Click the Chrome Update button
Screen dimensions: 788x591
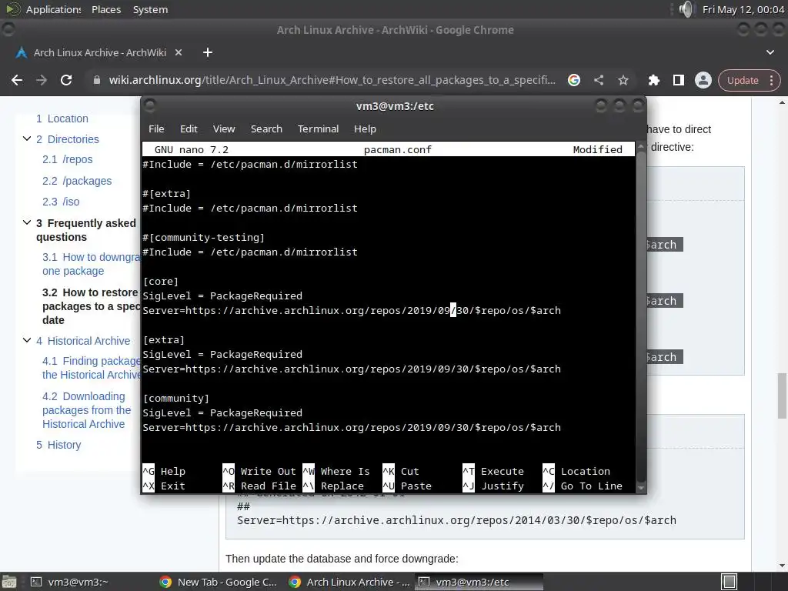(x=743, y=80)
